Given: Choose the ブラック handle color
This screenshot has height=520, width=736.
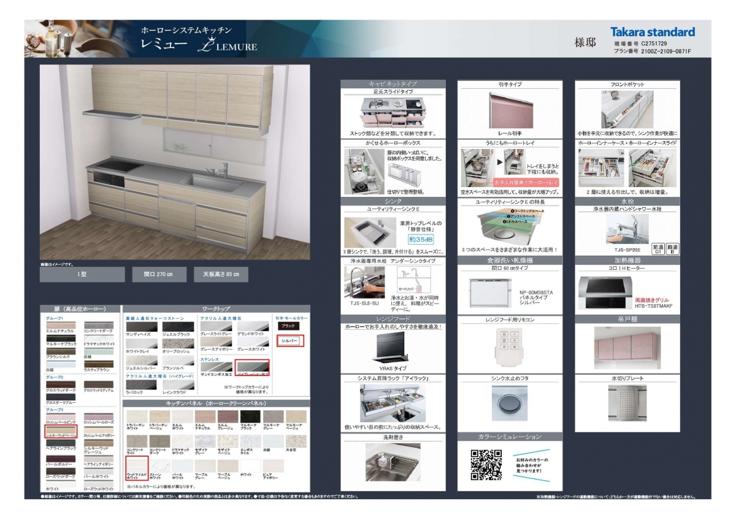Looking at the screenshot, I should click(288, 326).
